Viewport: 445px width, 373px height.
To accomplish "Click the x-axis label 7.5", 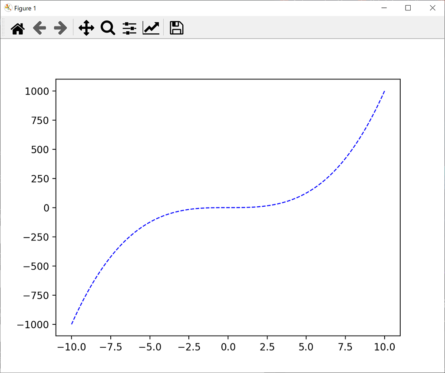I will tap(346, 347).
